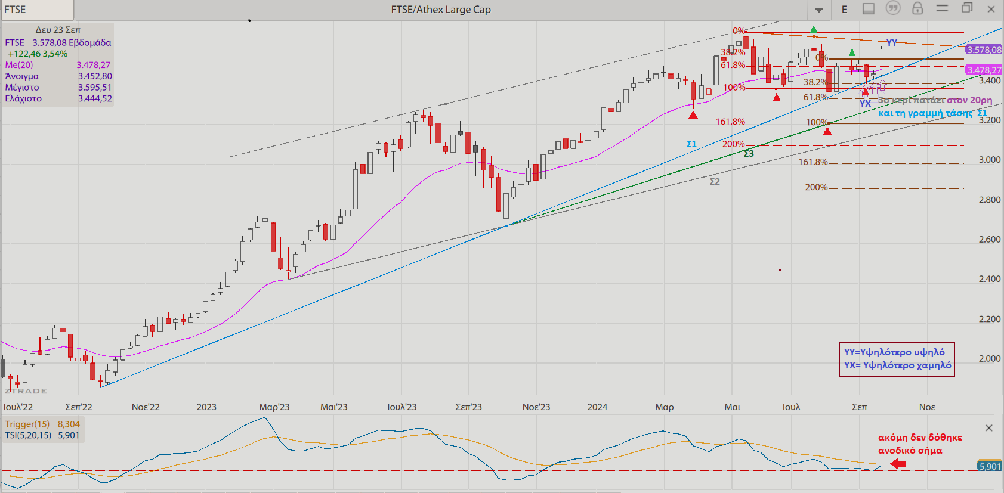The width and height of the screenshot is (1004, 493).
Task: Click the red triangle under the 100% low
Action: coord(827,131)
